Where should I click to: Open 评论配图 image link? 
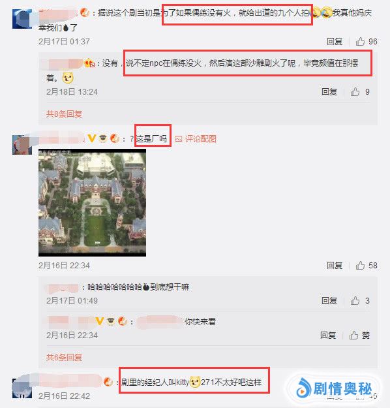tap(196, 139)
